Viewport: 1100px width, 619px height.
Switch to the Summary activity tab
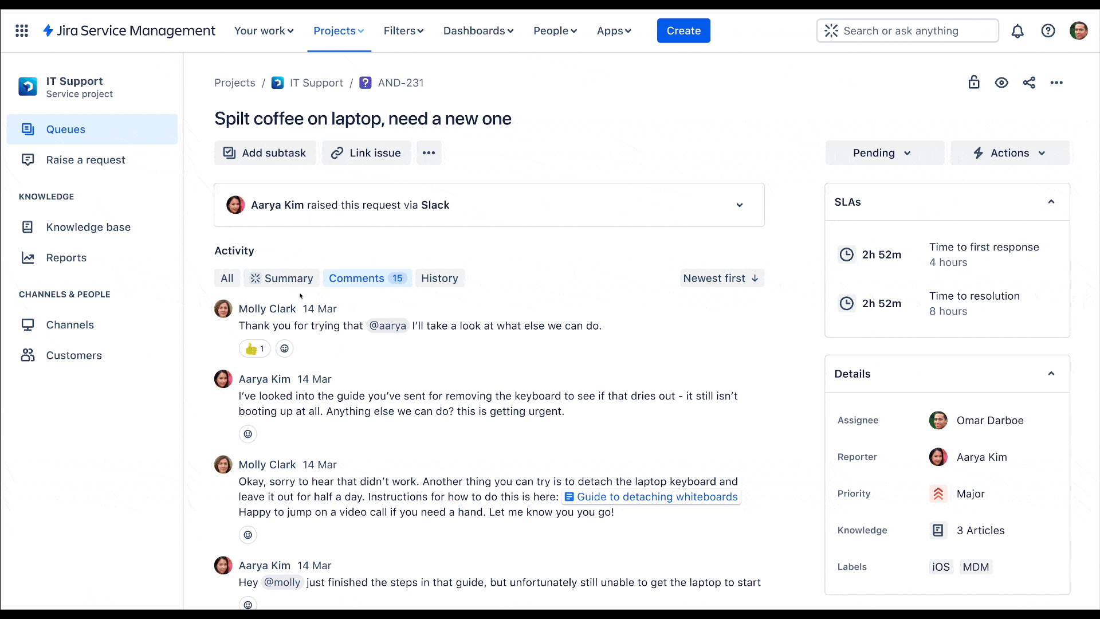coord(281,278)
